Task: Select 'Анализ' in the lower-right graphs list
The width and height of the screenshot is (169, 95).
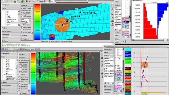Action: coord(106,62)
